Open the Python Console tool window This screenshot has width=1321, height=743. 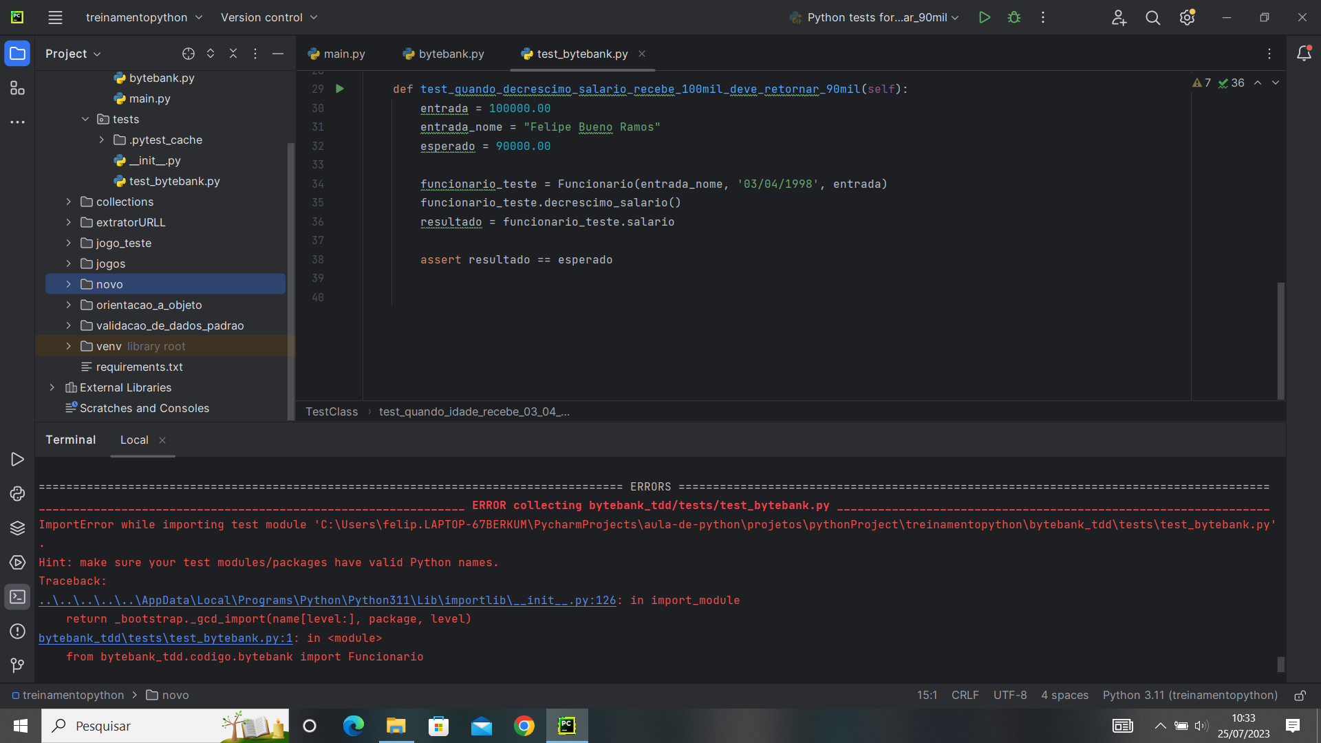(17, 494)
